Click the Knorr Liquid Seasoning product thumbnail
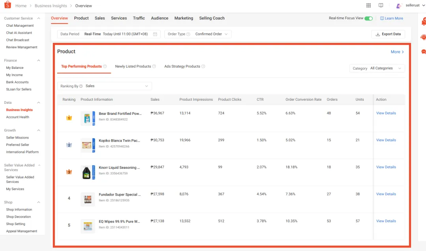The height and width of the screenshot is (251, 426). point(87,173)
